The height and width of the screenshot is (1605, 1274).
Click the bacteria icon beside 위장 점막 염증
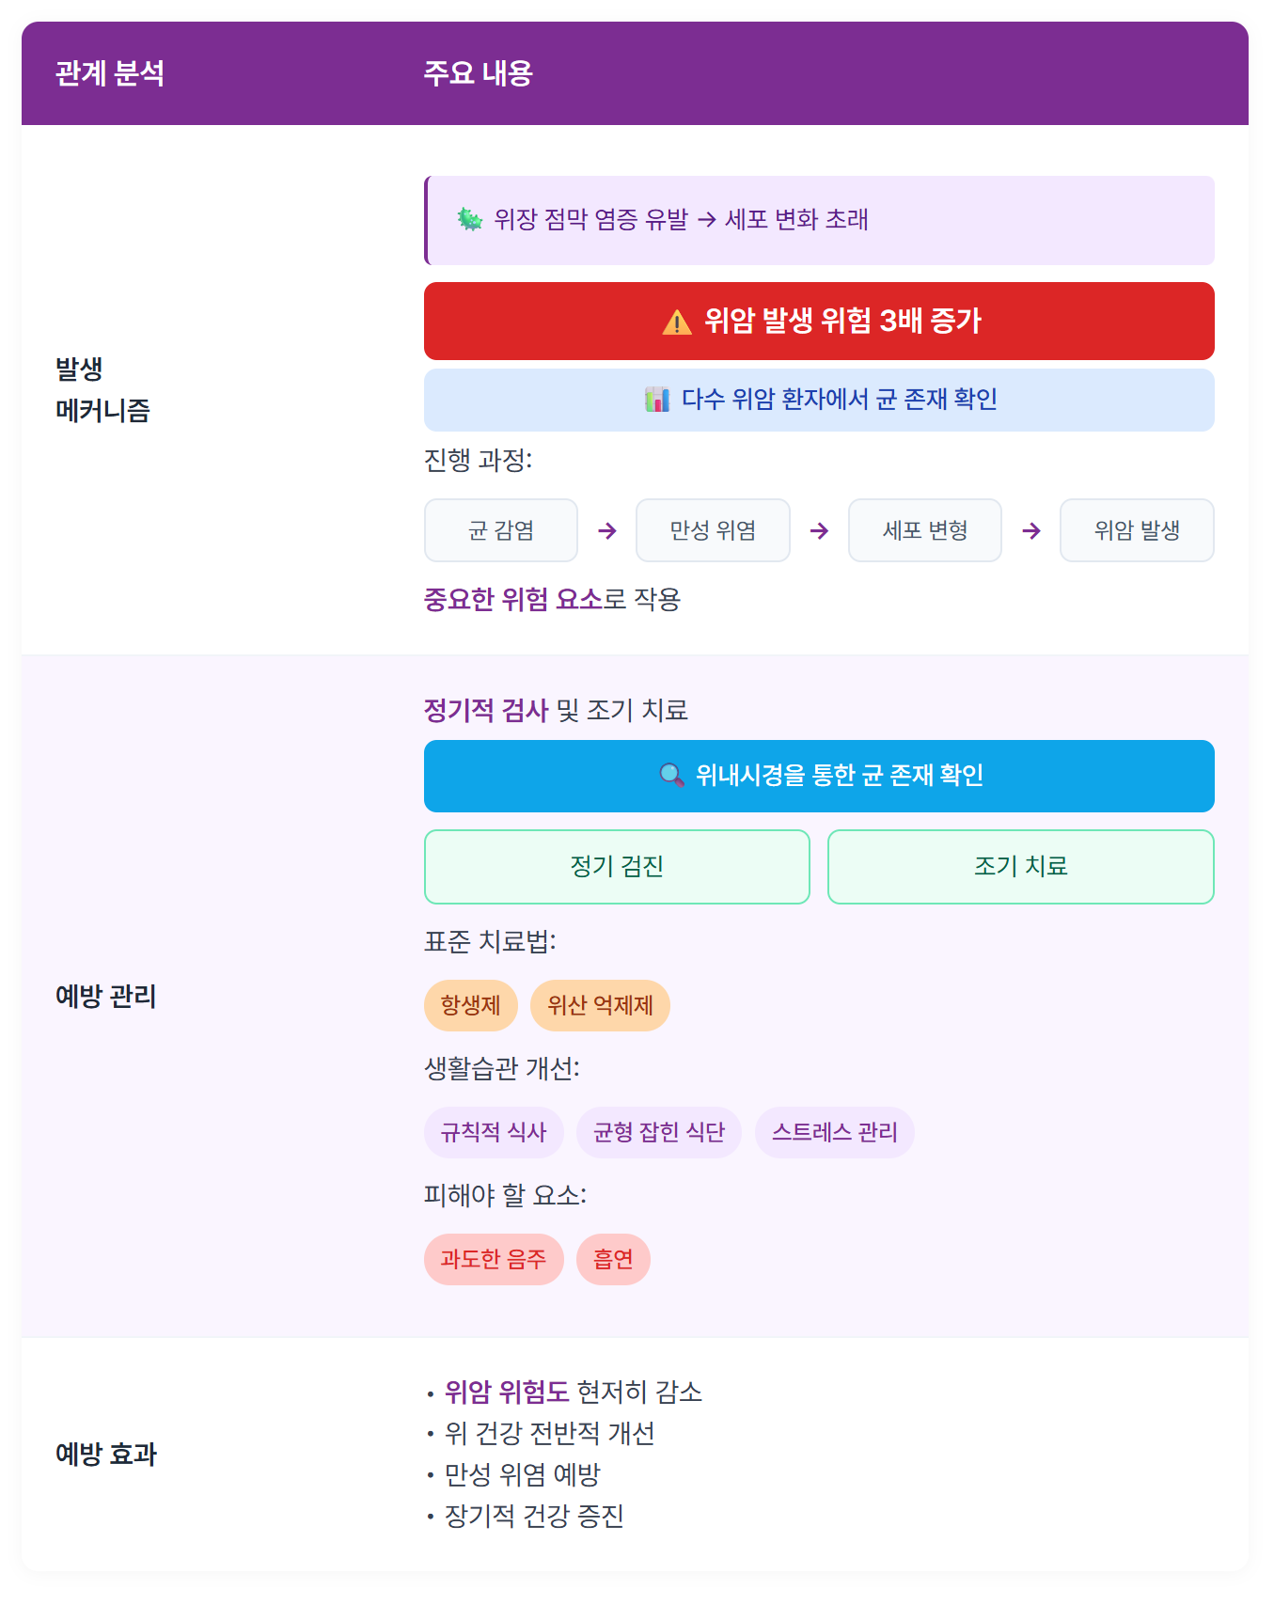pos(470,219)
